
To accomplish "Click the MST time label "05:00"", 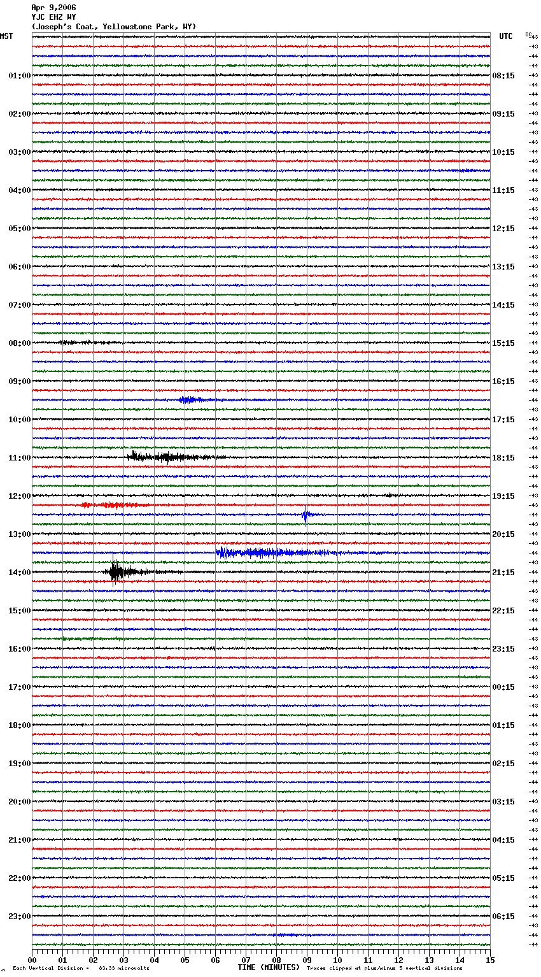I will 20,229.
